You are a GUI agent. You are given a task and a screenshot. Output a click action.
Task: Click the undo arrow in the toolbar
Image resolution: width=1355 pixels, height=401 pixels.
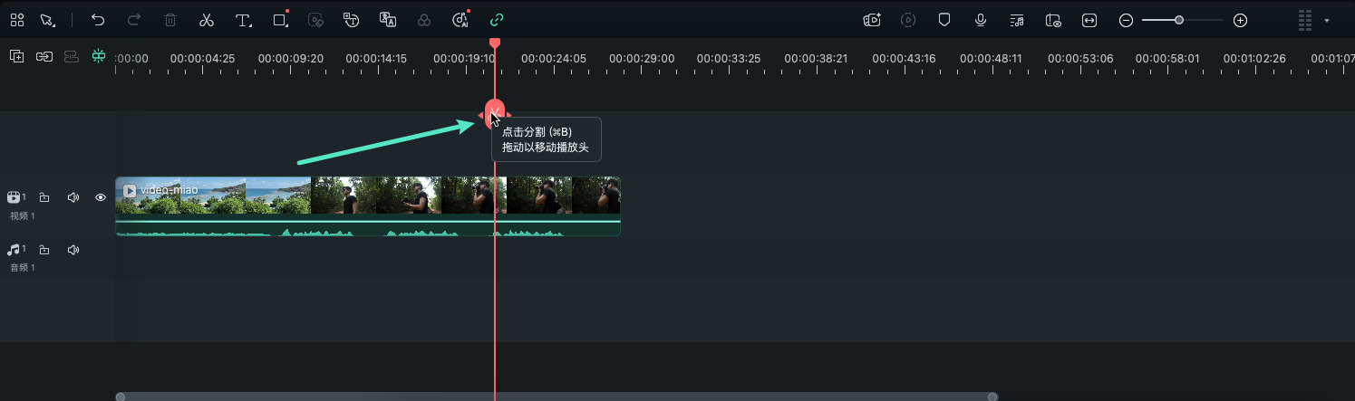click(x=98, y=20)
